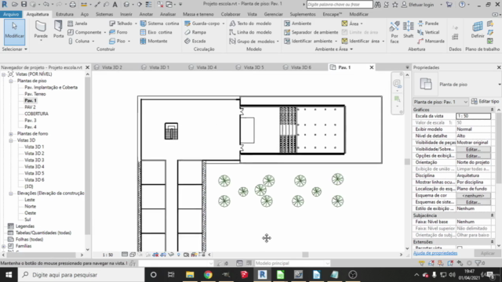Open File Explorer from the taskbar
The height and width of the screenshot is (282, 502).
(x=190, y=275)
